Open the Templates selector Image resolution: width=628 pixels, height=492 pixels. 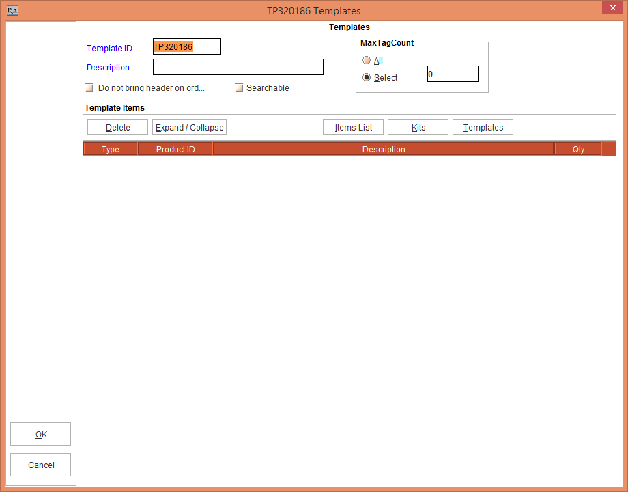tap(482, 127)
